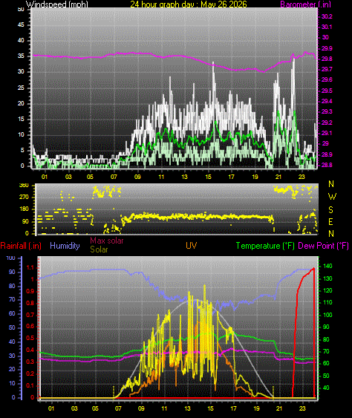Viewport: 352px width, 418px height.
Task: Click hour 21 on the wind graph axis
Action: pos(278,177)
